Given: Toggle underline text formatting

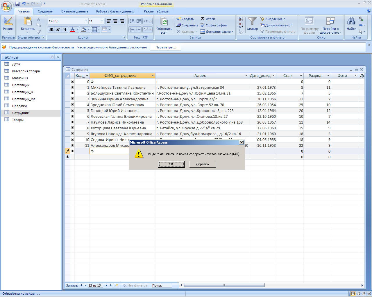Looking at the screenshot, I should (x=65, y=29).
